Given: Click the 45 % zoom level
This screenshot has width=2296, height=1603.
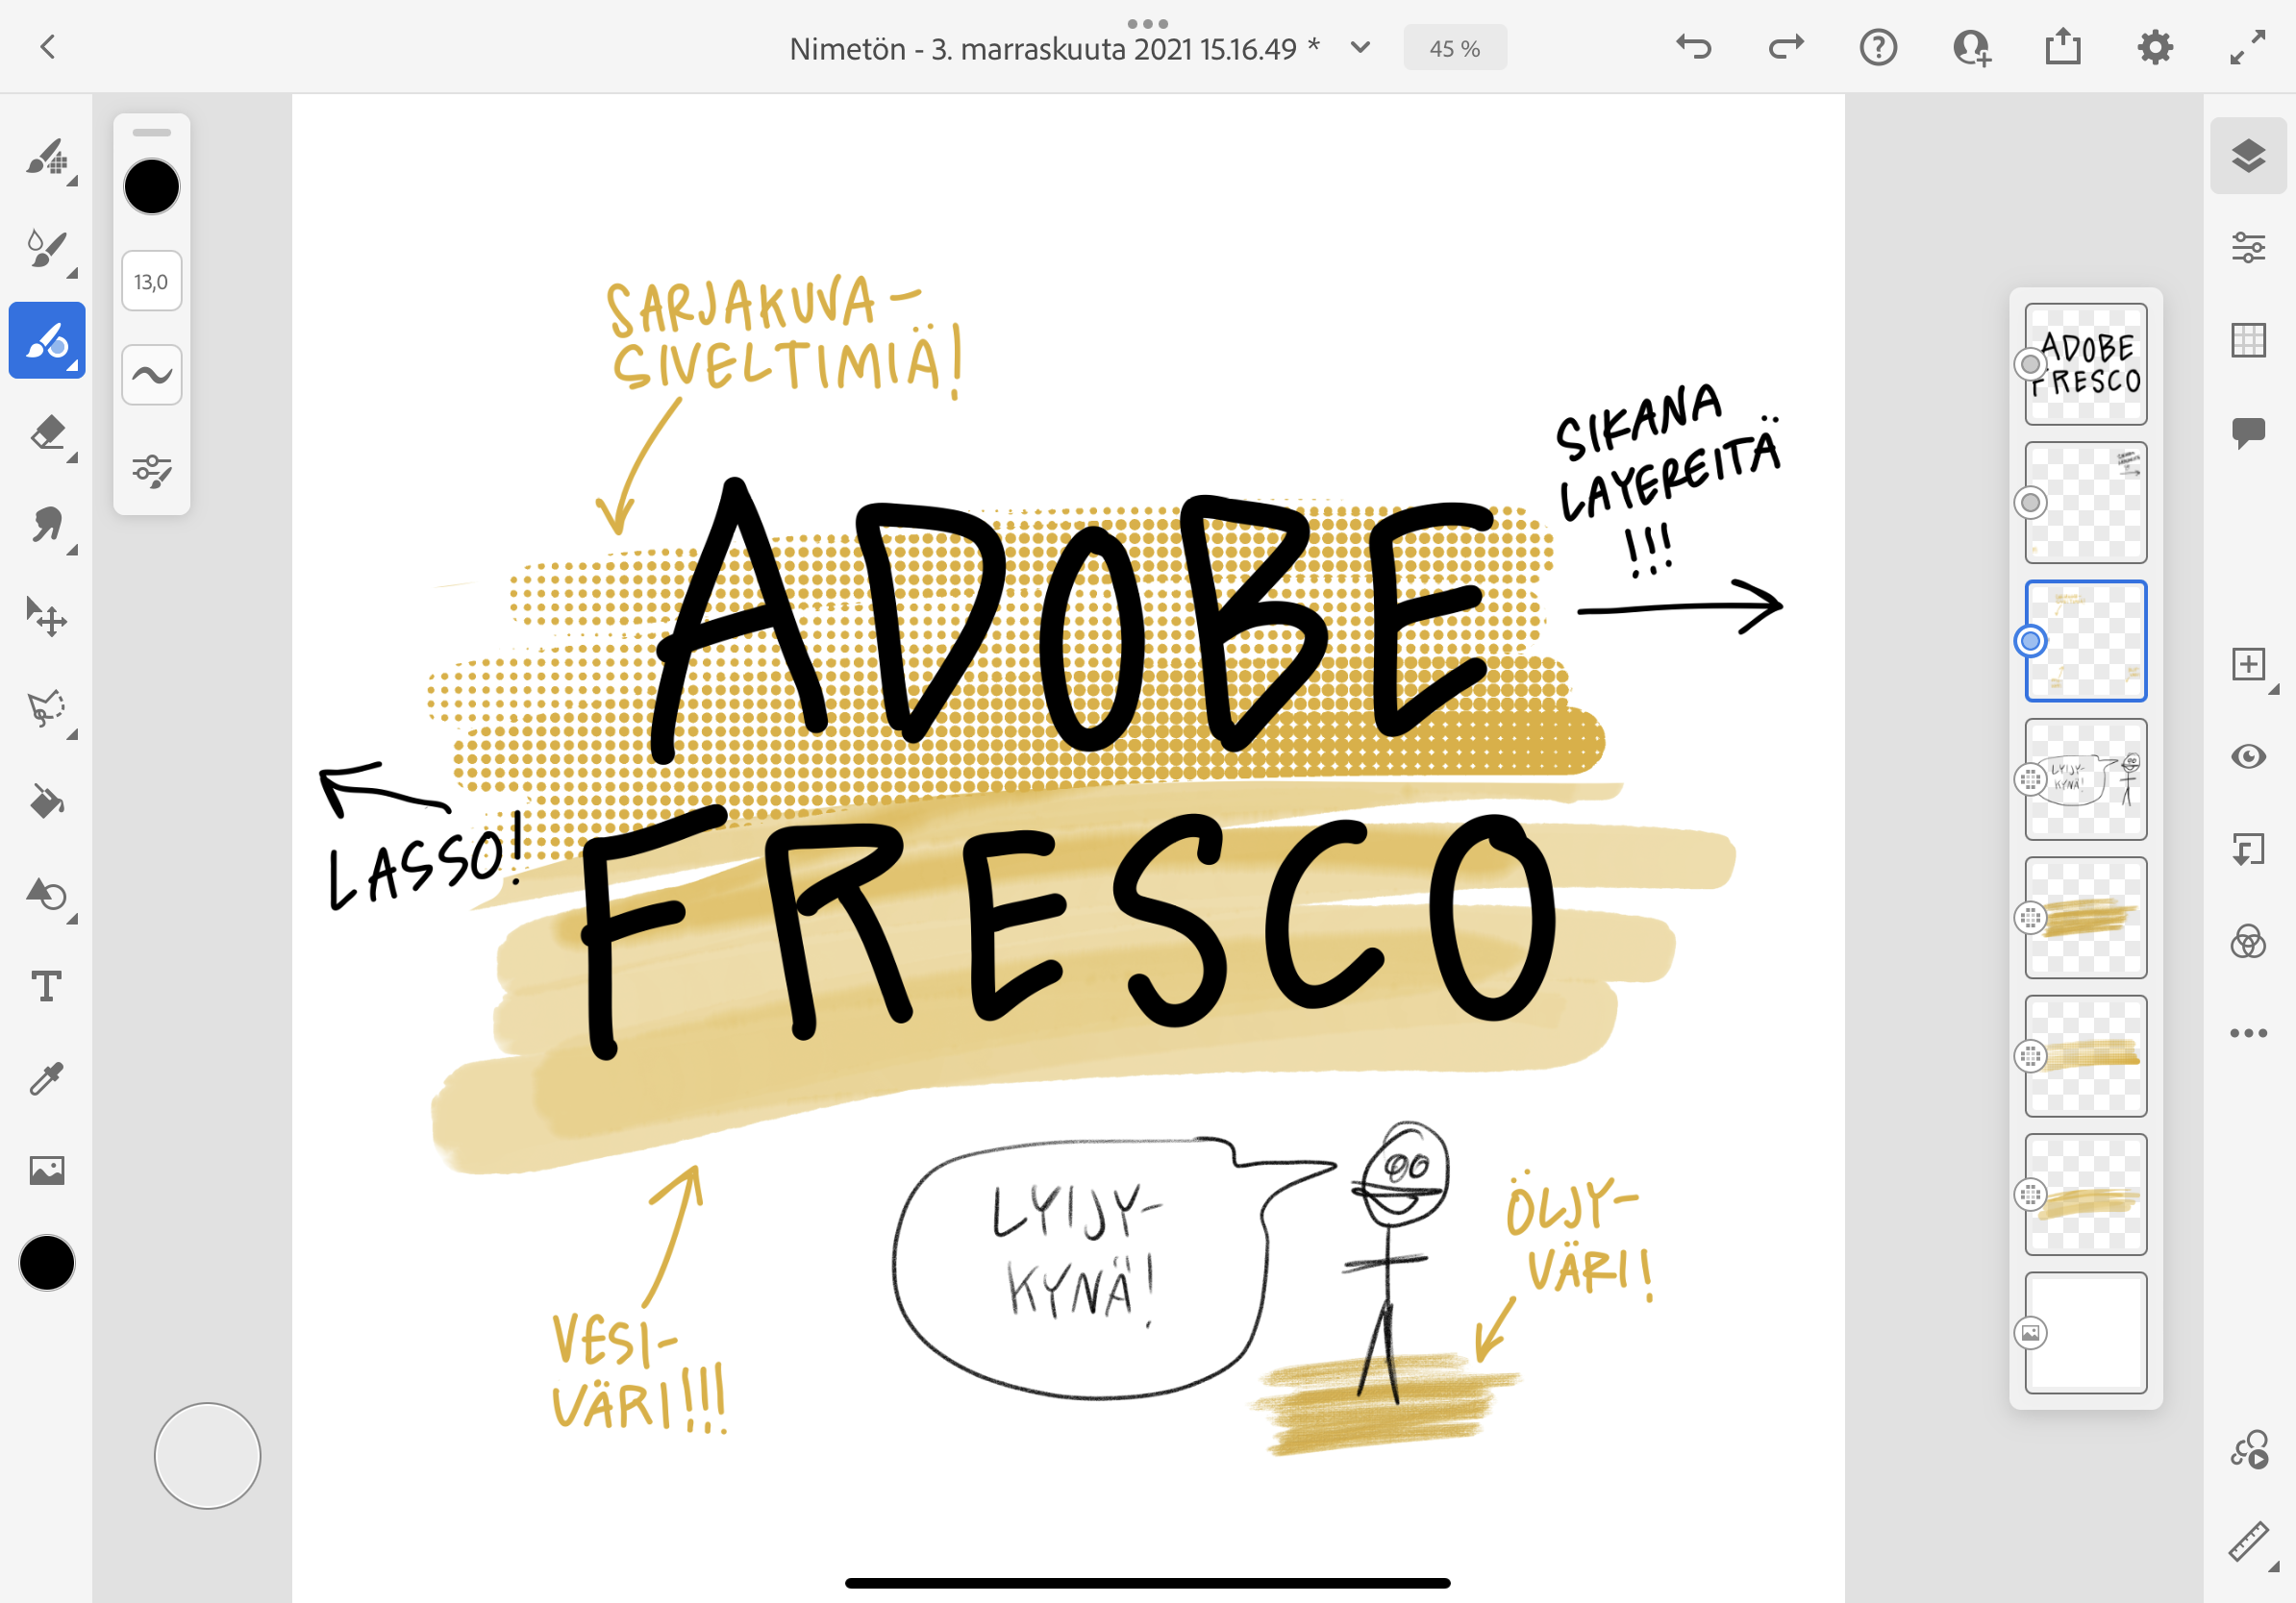Looking at the screenshot, I should 1455,48.
